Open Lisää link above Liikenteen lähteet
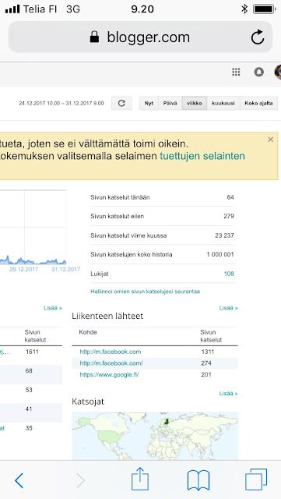This screenshot has width=281, height=499. [x=228, y=308]
